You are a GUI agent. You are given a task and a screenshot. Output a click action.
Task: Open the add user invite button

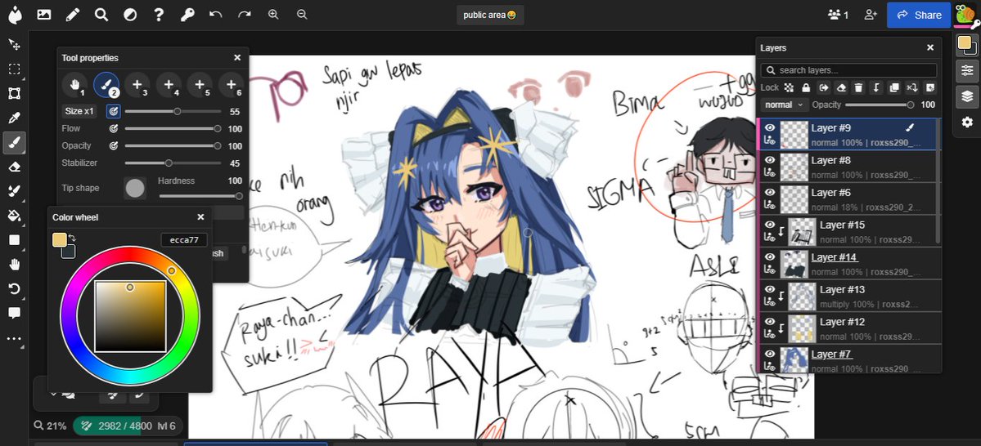click(x=871, y=15)
